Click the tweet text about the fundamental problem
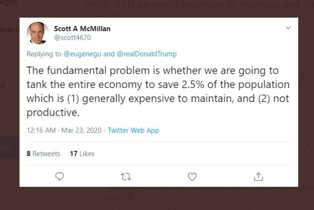This screenshot has width=314, height=210. [158, 91]
